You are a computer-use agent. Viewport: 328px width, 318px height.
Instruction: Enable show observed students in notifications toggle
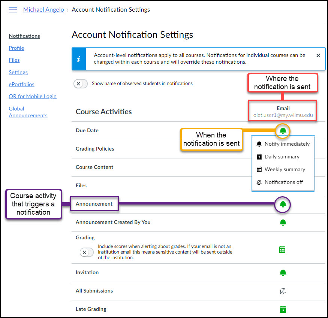tap(80, 84)
